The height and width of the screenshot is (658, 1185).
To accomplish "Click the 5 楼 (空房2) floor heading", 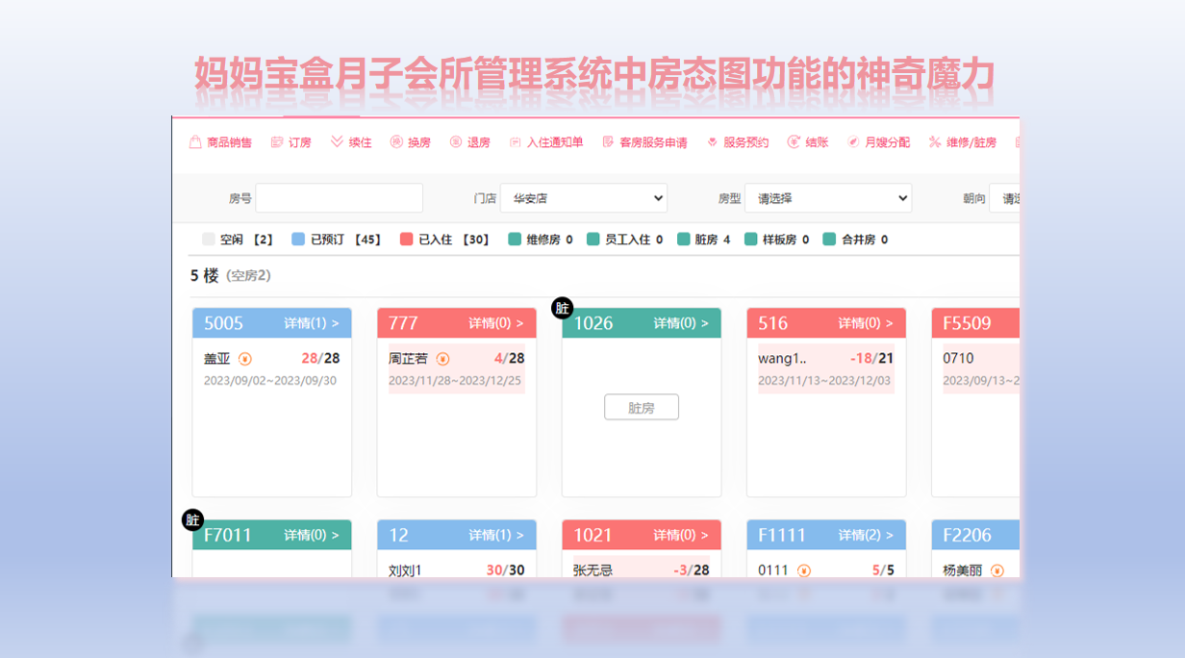I will click(231, 276).
